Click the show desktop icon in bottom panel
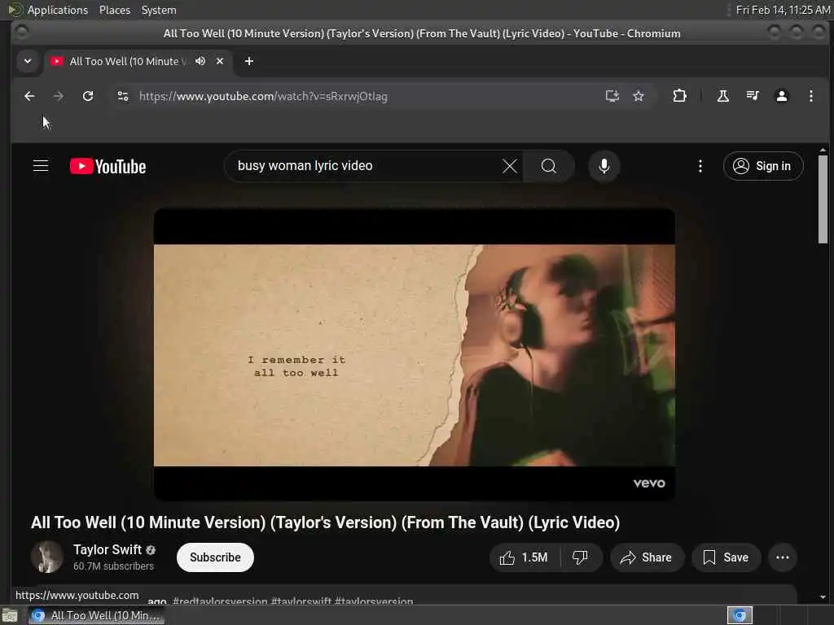The image size is (834, 625). click(10, 615)
